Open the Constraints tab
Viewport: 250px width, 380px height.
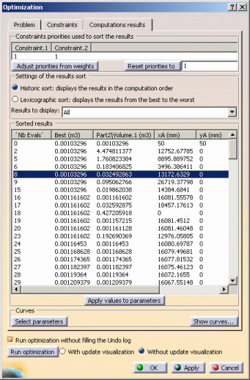(x=62, y=25)
